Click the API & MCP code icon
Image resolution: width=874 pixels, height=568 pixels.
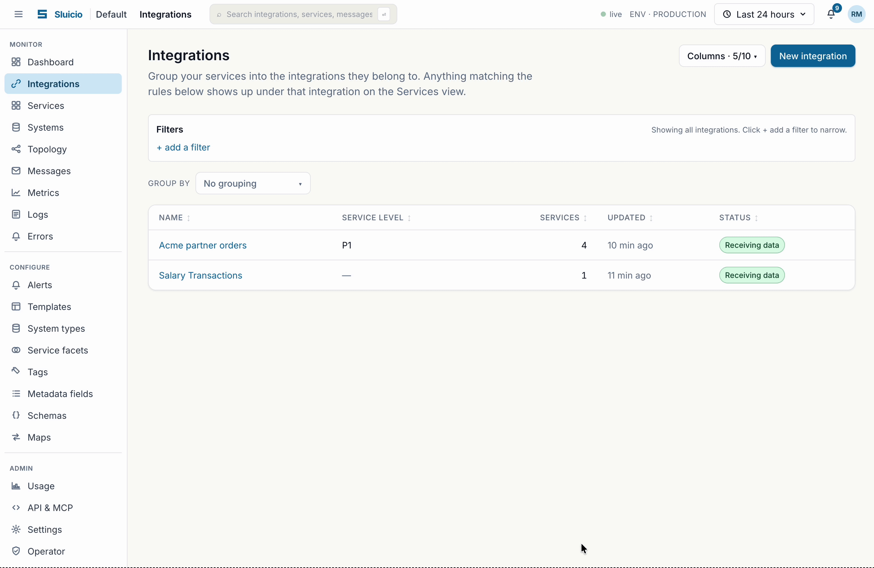tap(16, 508)
